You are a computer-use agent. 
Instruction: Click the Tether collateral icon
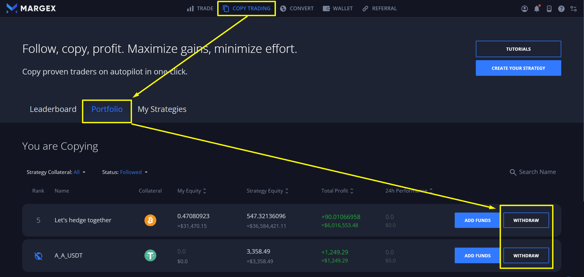[150, 255]
